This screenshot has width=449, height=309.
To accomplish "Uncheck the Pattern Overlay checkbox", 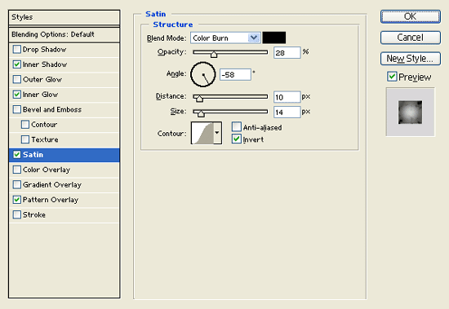I will [x=17, y=200].
